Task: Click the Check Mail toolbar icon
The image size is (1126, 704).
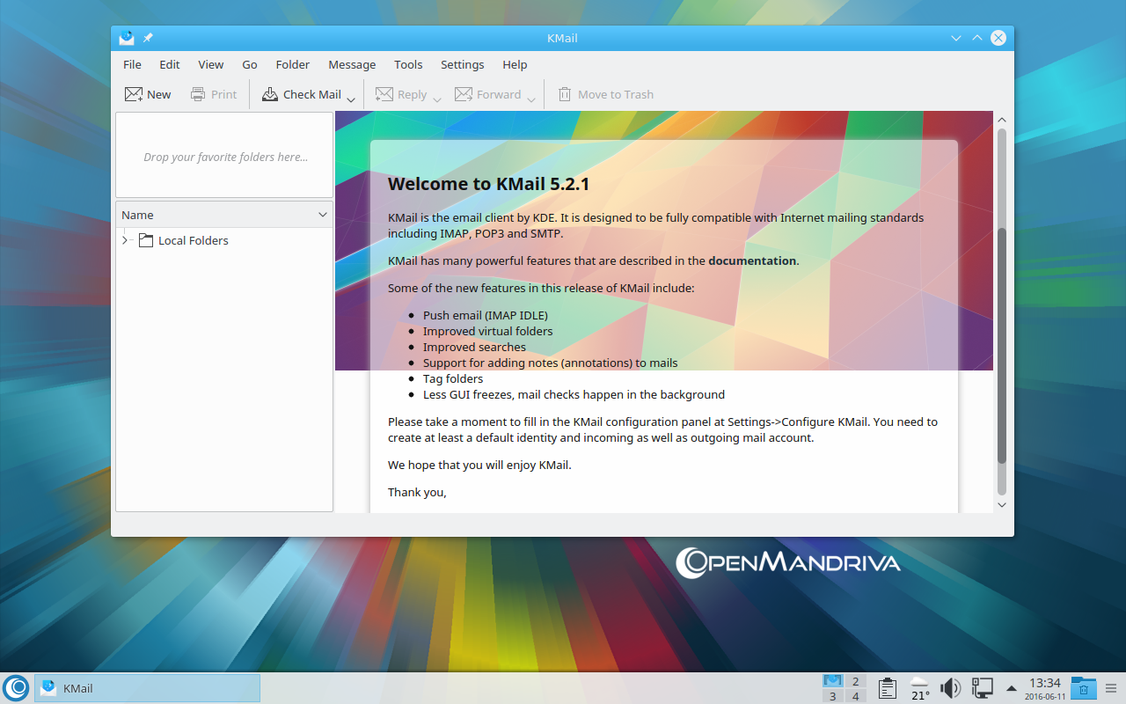Action: pos(270,94)
